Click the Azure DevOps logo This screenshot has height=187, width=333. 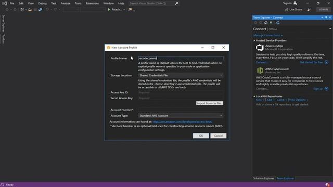point(260,47)
